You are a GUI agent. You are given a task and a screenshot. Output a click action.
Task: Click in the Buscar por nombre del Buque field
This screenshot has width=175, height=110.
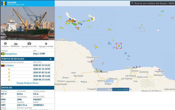(x=154, y=3)
